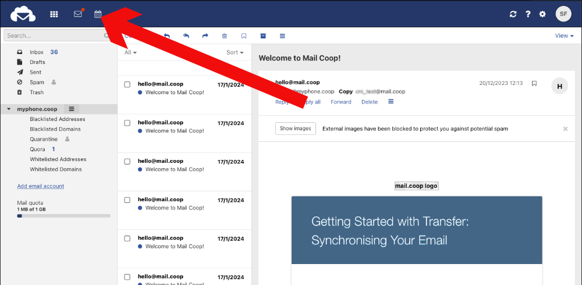Click the Reply all toolbar arrow icon
582x285 pixels.
point(186,36)
